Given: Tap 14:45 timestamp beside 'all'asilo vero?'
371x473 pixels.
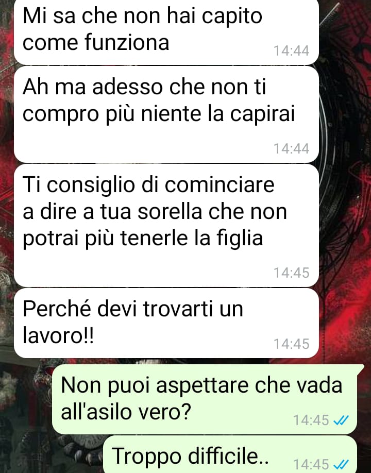Looking at the screenshot, I should [311, 420].
